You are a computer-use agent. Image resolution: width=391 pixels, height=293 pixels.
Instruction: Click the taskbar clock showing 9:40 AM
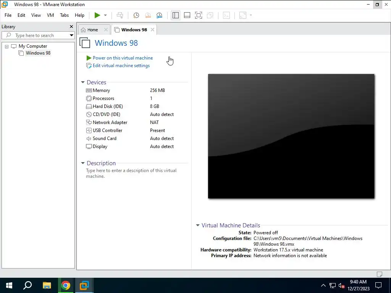358,285
